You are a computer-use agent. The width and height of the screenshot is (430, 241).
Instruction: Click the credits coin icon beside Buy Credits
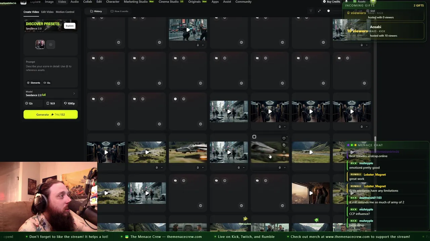click(324, 2)
